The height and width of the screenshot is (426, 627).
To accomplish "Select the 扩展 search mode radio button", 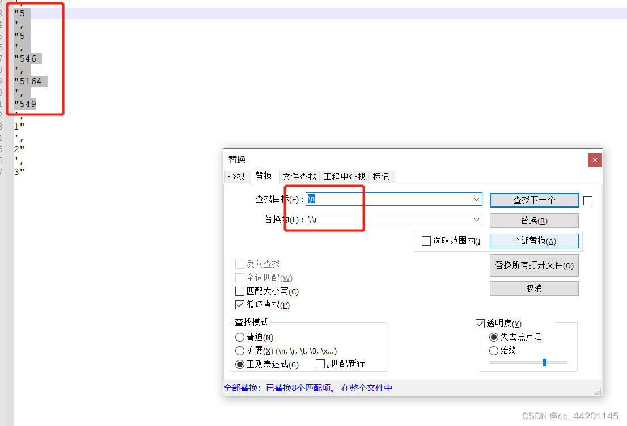I will point(240,350).
